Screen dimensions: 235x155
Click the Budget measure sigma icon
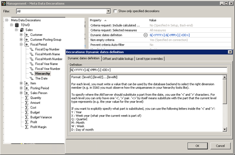pos(27,112)
